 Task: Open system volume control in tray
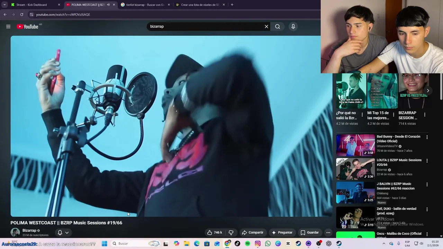point(422,243)
